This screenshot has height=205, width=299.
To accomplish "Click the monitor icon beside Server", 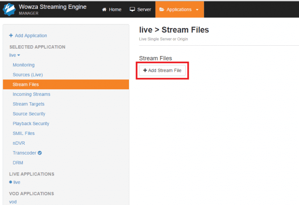I will (x=132, y=9).
